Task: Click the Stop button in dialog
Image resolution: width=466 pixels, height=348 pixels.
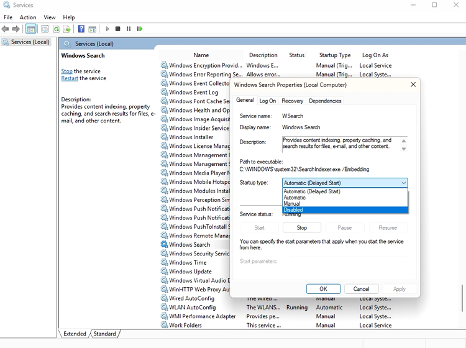Action: pyautogui.click(x=301, y=227)
